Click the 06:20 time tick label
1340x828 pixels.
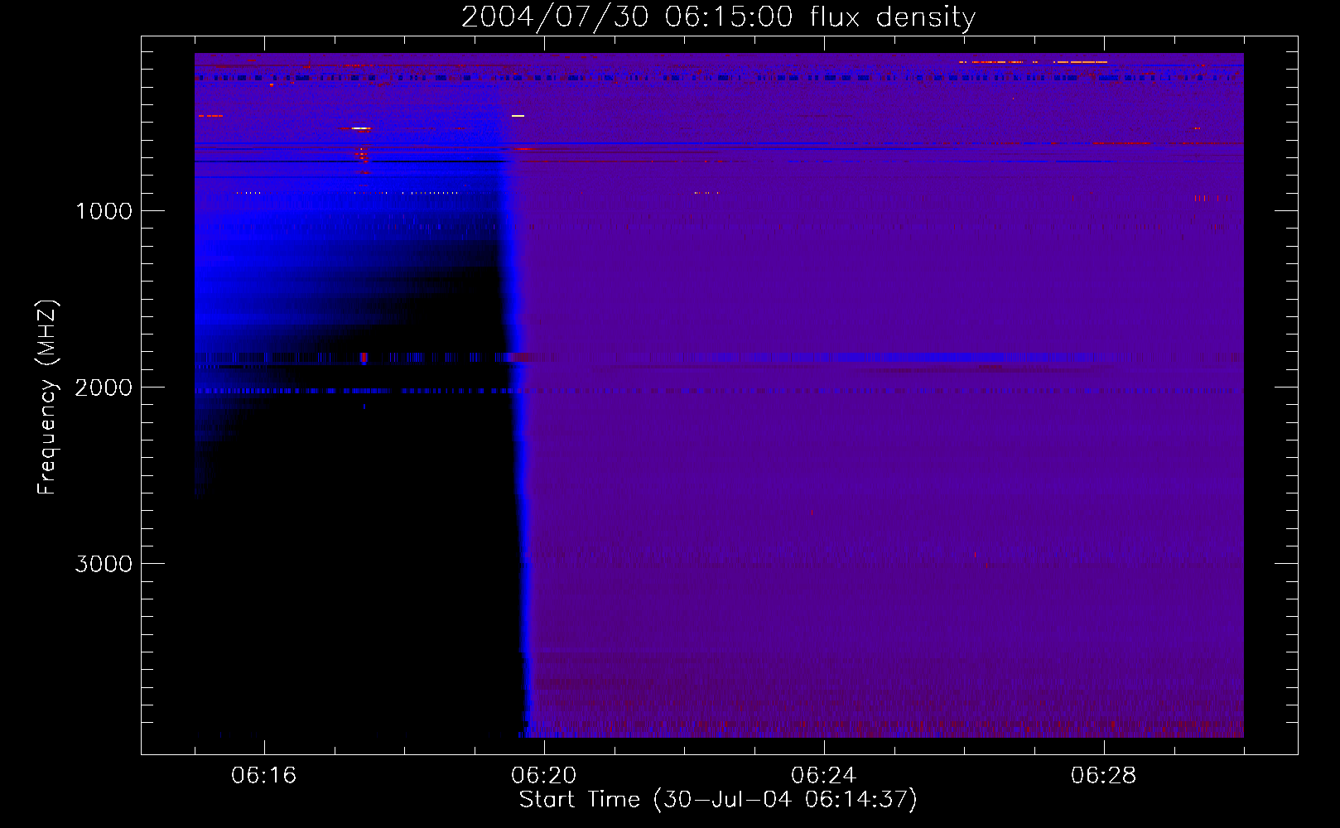click(x=543, y=776)
